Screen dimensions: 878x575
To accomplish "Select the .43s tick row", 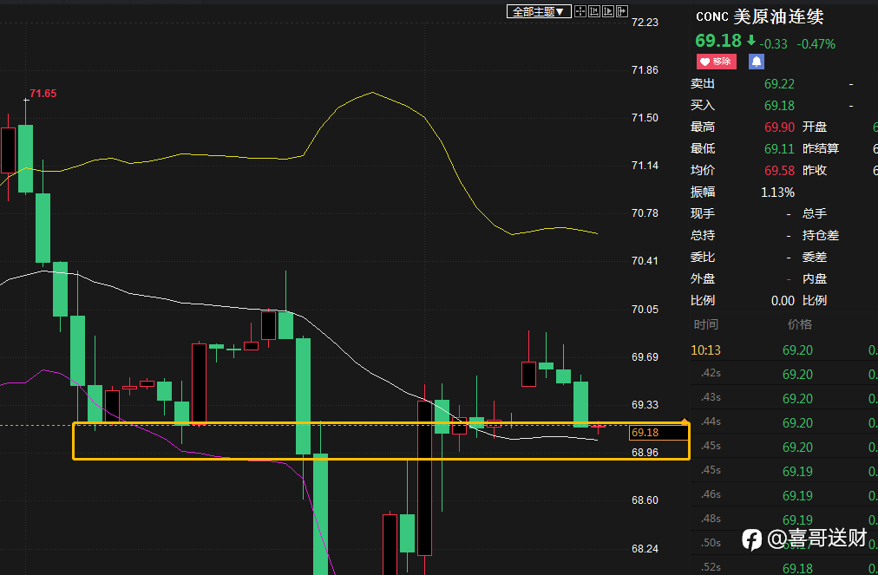I will coord(784,399).
